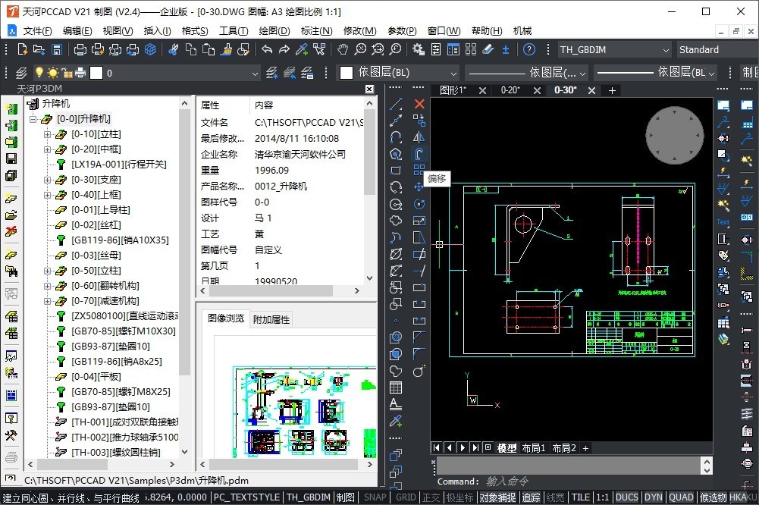The height and width of the screenshot is (505, 759).
Task: Switch to the 附加属性 tab
Action: [271, 319]
